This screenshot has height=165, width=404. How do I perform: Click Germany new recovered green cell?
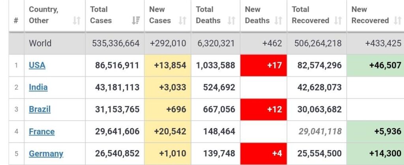[x=375, y=154]
